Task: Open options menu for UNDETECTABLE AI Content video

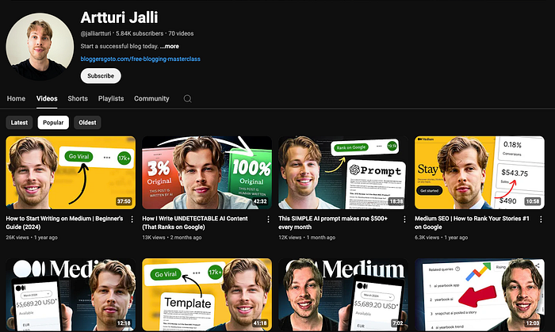Action: pos(268,219)
